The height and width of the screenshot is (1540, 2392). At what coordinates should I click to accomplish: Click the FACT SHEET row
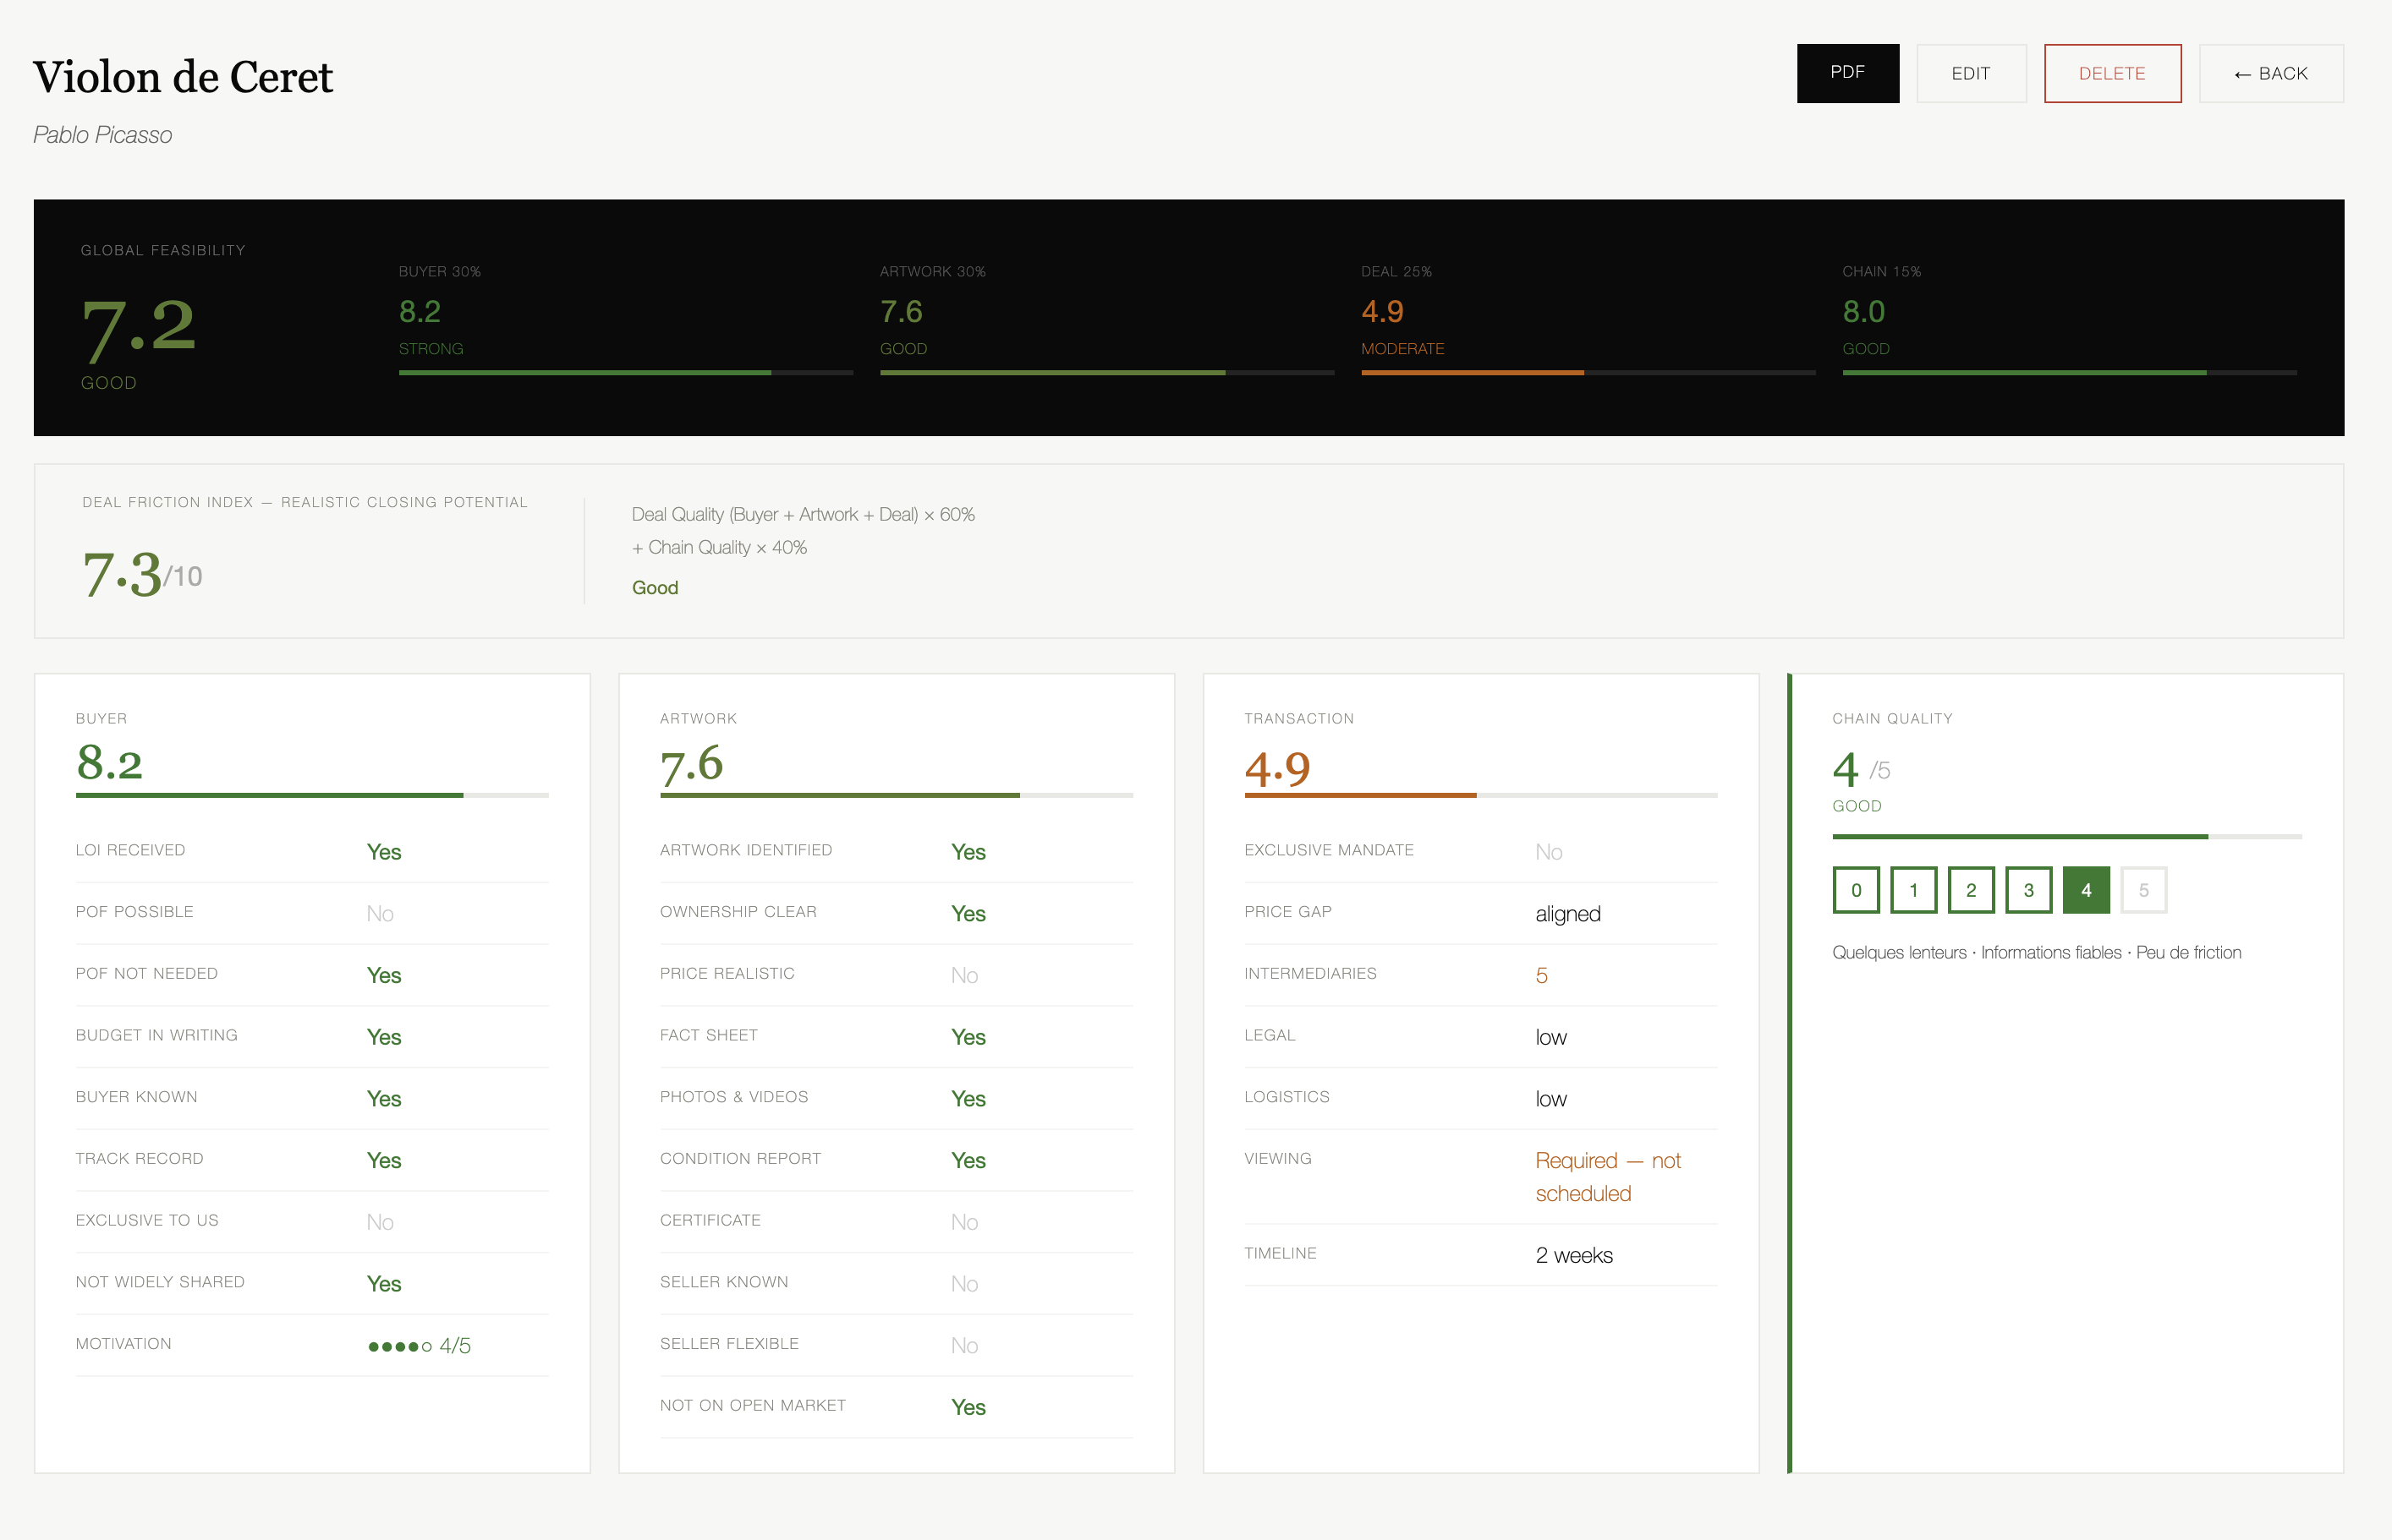(x=897, y=1037)
